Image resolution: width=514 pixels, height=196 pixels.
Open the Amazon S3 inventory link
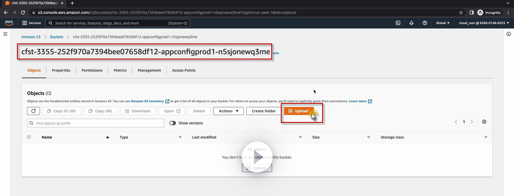click(150, 101)
